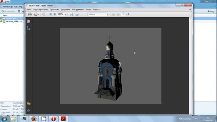217x122 pixels.
Task: Click the Остановить button in Opera downloads
Action: [8, 11]
